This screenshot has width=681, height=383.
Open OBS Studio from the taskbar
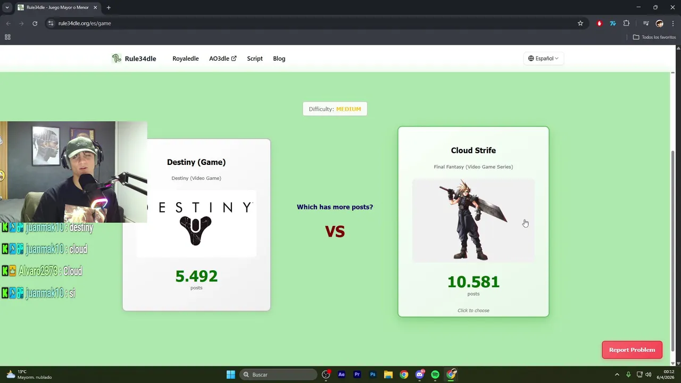[326, 374]
